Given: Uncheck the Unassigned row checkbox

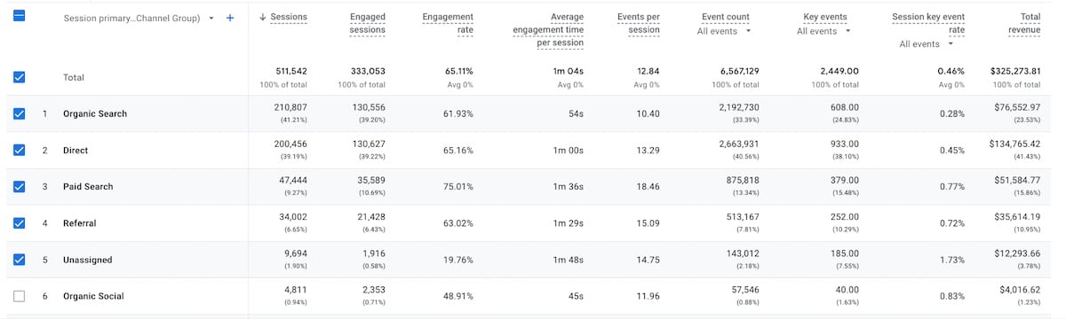Looking at the screenshot, I should (19, 260).
